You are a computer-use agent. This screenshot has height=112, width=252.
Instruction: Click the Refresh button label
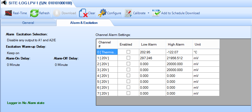click(44, 13)
